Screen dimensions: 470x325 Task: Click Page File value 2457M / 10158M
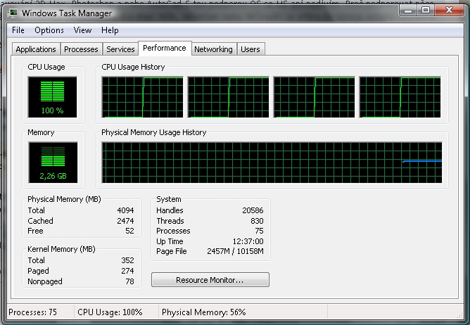point(235,251)
